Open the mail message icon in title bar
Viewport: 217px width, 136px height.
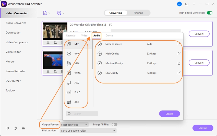187,4
